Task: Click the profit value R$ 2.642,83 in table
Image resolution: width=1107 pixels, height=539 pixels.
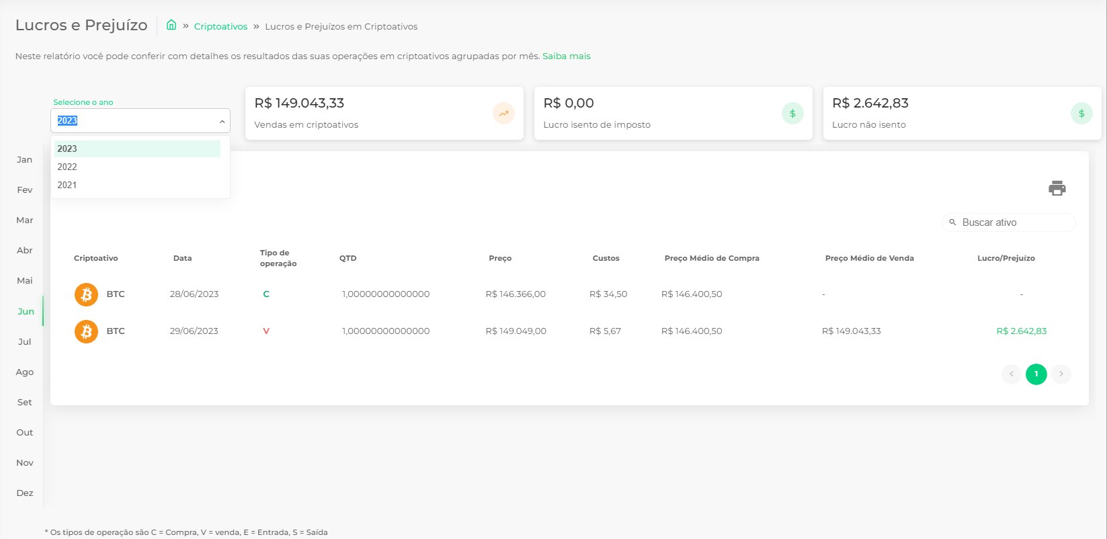Action: [1022, 331]
